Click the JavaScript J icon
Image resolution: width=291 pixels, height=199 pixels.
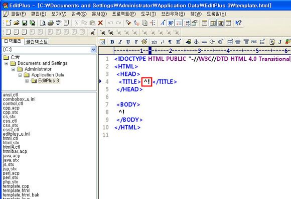pos(280,42)
